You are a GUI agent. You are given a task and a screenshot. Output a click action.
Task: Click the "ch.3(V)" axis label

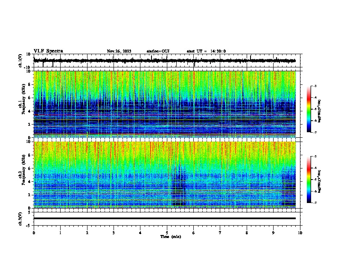(x=20, y=219)
